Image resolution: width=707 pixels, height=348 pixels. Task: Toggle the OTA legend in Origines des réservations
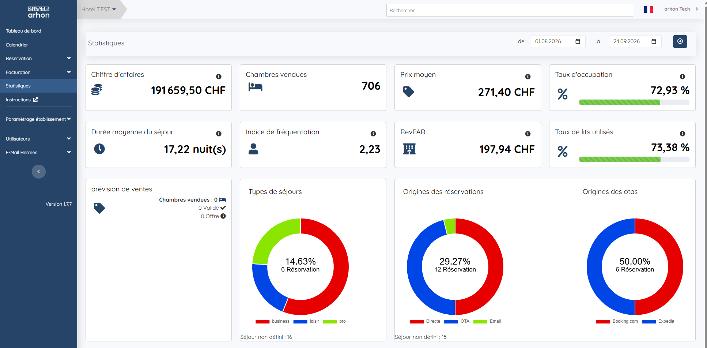point(457,321)
